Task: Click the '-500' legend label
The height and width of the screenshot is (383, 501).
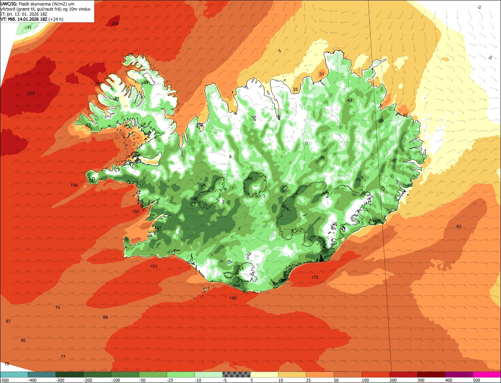Action: (4, 380)
